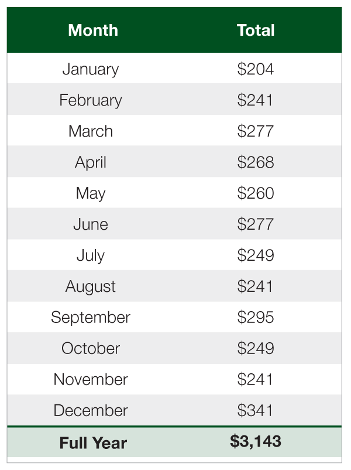The height and width of the screenshot is (470, 351).
Task: Click the $341 December total
Action: coord(256,411)
